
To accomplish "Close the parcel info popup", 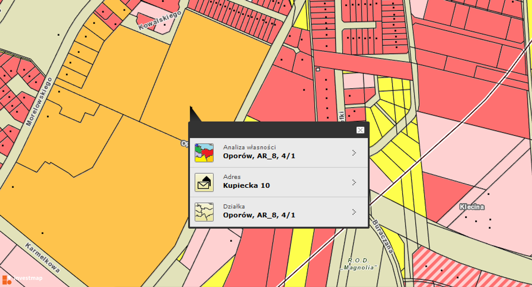I will coord(360,130).
